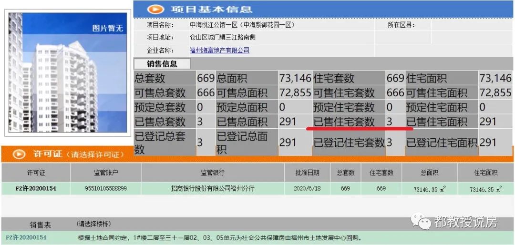
Task: Select the 销售信息 tab
Action: [162, 64]
